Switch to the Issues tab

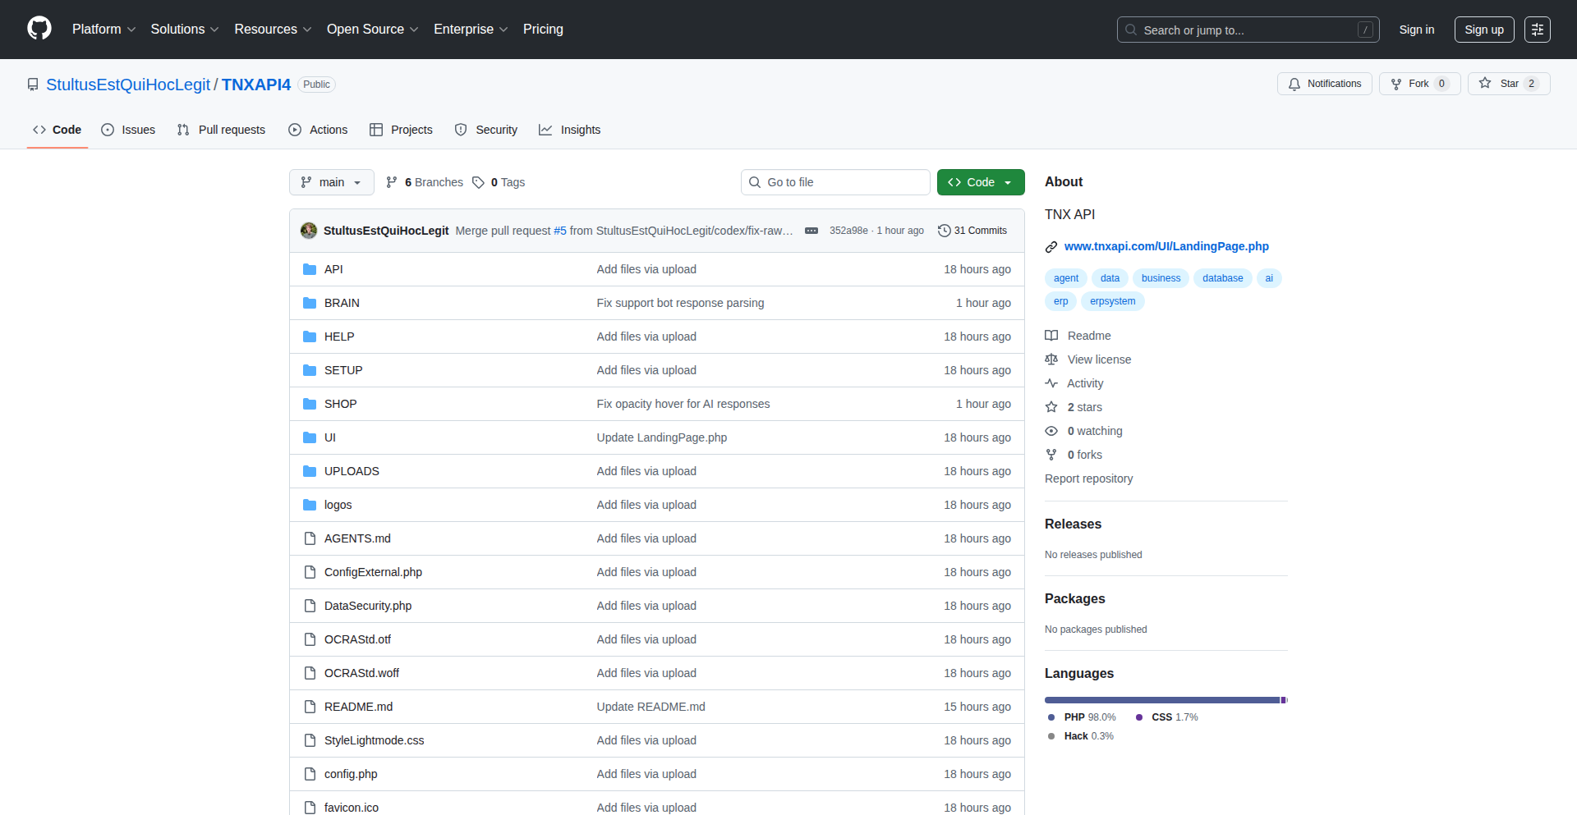(x=128, y=130)
